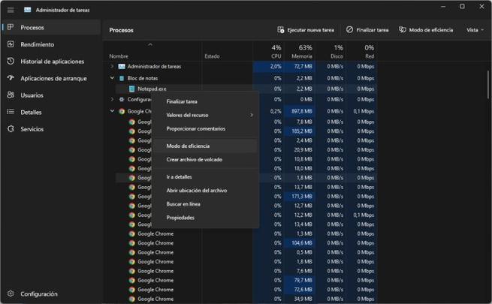Open the Rendimiento page
Viewport: 492px width, 304px height.
pos(51,44)
